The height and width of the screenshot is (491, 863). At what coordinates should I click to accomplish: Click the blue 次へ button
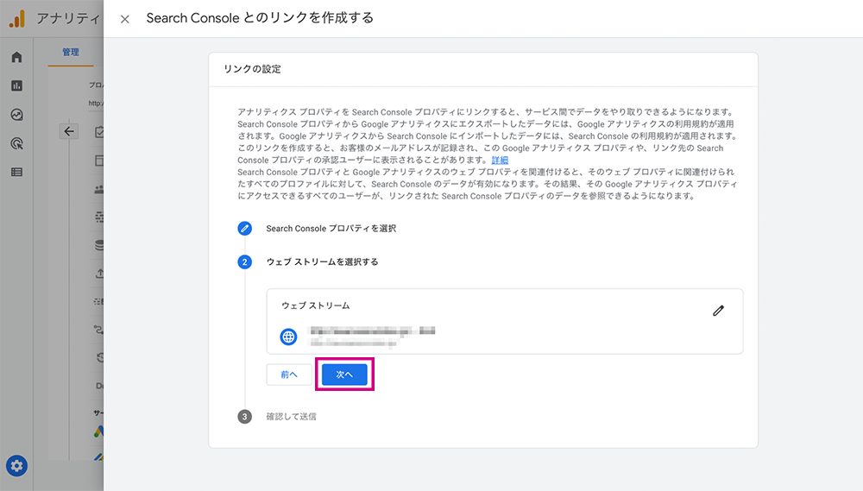click(x=344, y=375)
